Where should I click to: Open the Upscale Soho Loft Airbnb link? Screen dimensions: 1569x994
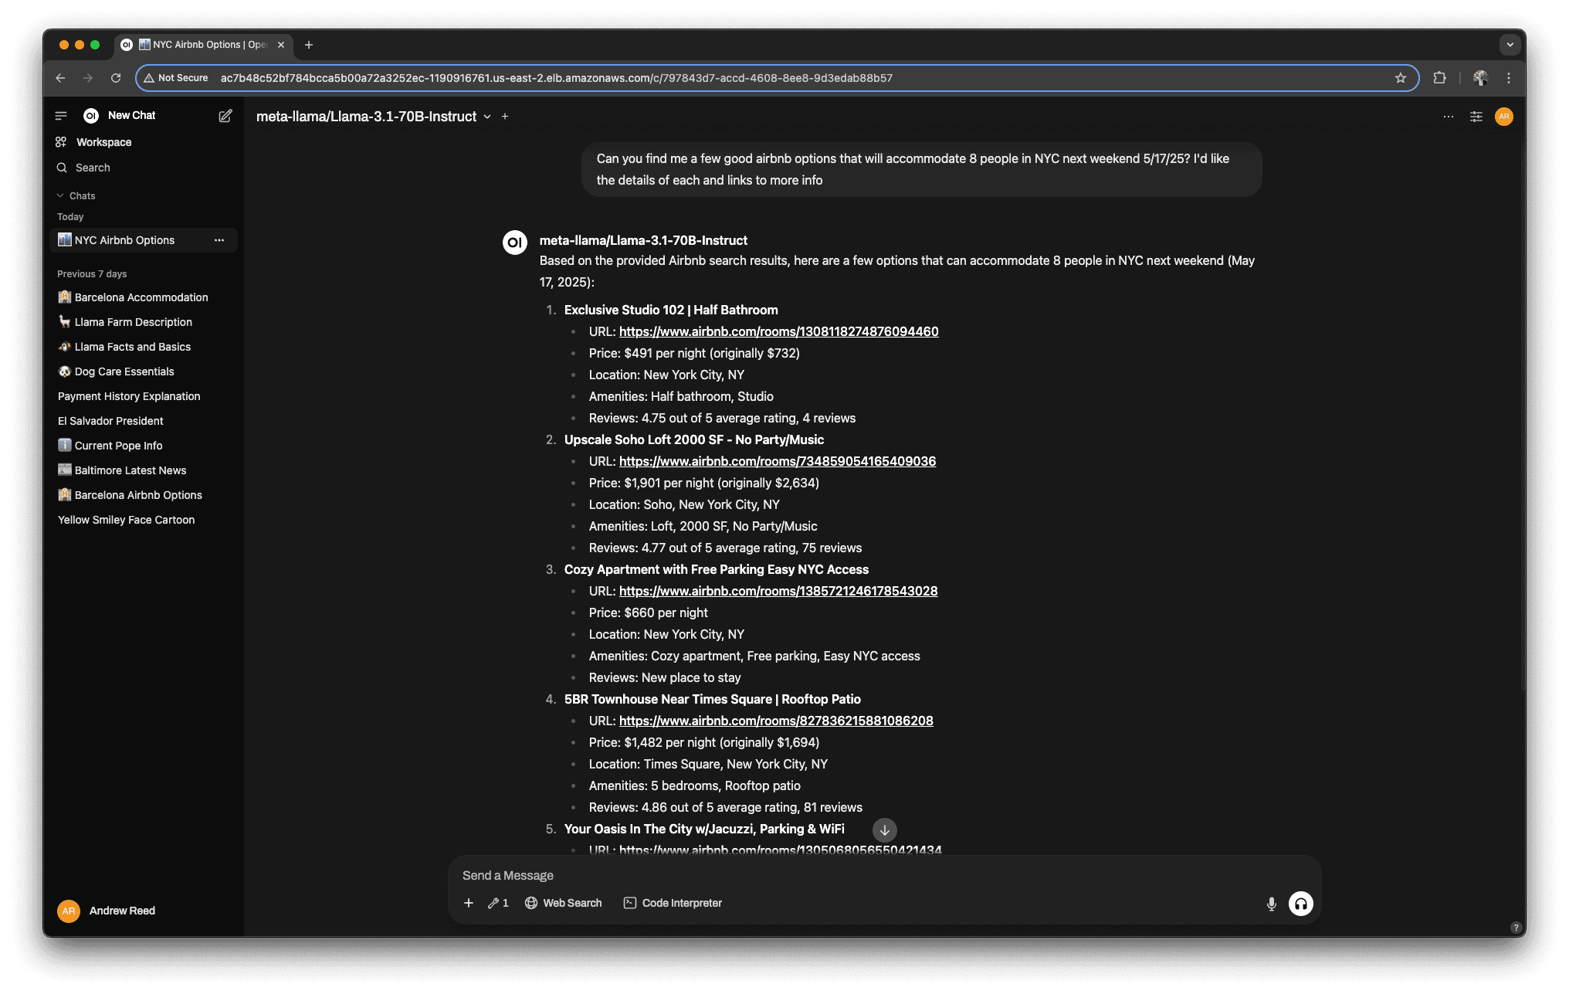click(778, 461)
